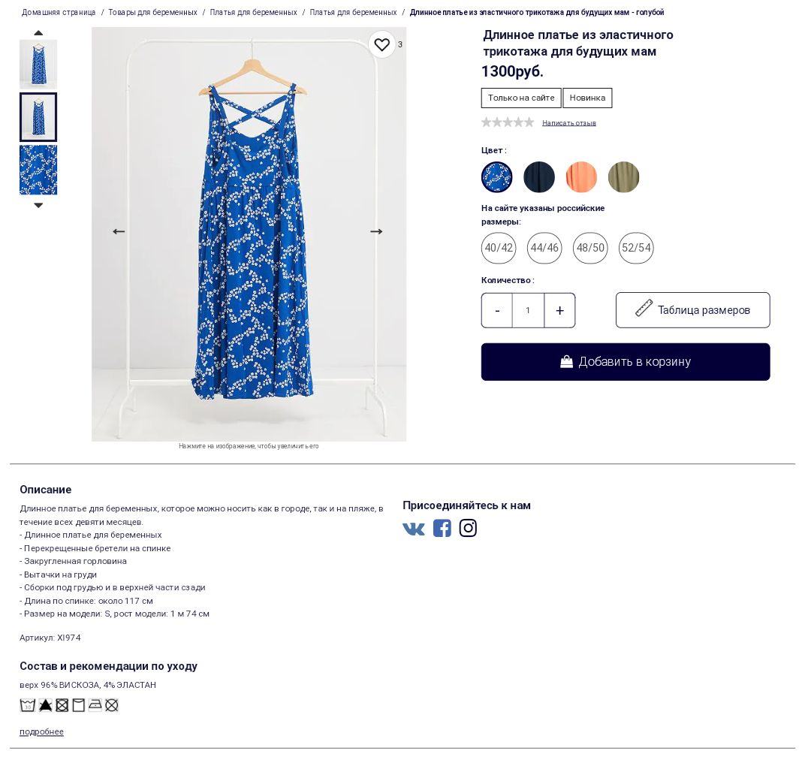Viewport: 811px width, 763px height.
Task: Pick the orange color swatch
Action: pyautogui.click(x=581, y=177)
